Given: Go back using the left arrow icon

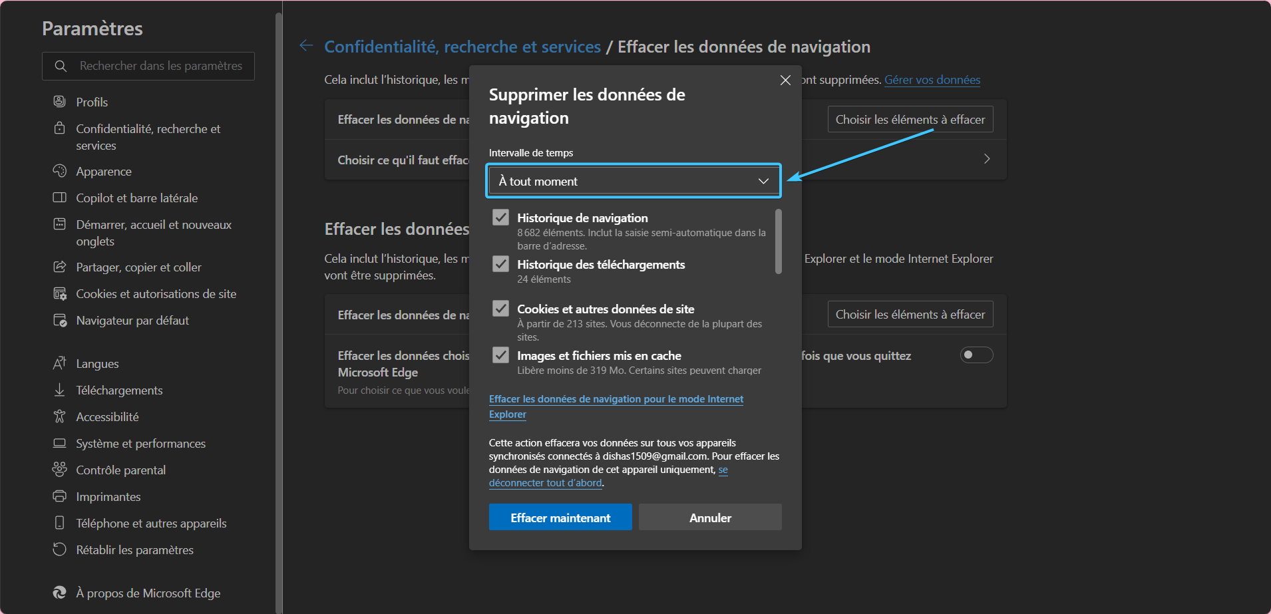Looking at the screenshot, I should [x=306, y=45].
